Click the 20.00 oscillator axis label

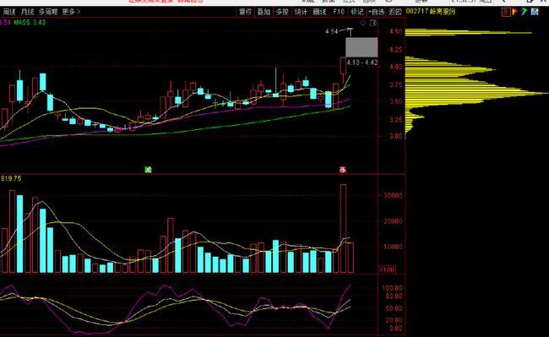pyautogui.click(x=394, y=320)
